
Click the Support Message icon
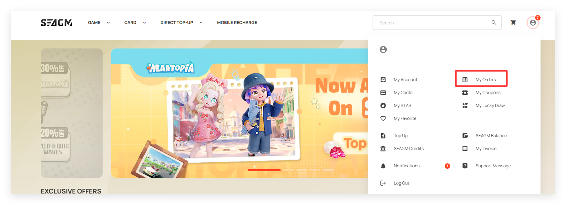[x=465, y=166]
